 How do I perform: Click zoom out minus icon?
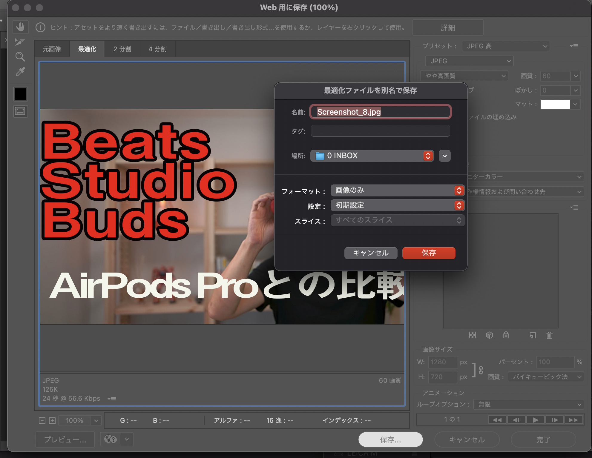click(42, 421)
